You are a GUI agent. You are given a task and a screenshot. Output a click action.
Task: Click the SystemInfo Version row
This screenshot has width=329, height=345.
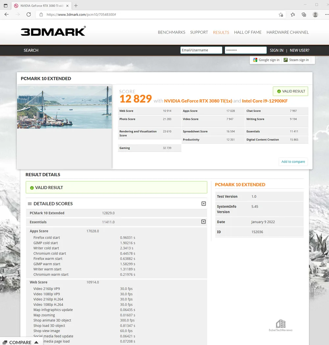point(259,209)
